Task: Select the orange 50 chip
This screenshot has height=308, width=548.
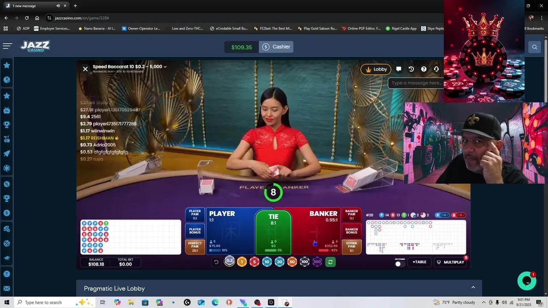Action: pyautogui.click(x=292, y=262)
